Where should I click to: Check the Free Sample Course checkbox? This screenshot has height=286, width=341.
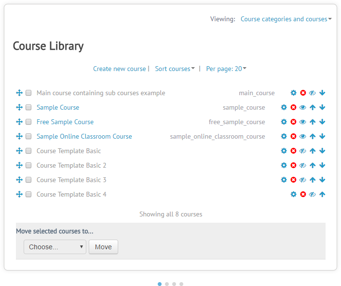[28, 122]
